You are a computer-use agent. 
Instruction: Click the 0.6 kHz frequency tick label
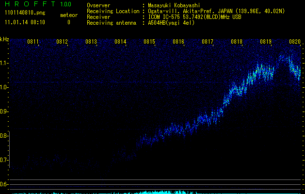(3, 184)
